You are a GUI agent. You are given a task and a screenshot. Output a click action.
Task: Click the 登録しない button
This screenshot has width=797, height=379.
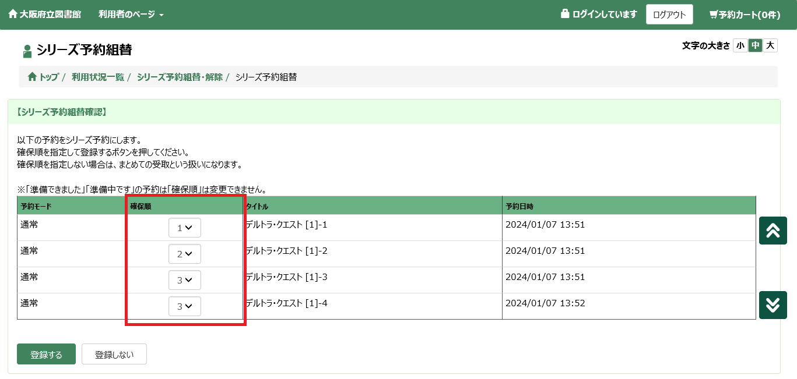click(114, 354)
